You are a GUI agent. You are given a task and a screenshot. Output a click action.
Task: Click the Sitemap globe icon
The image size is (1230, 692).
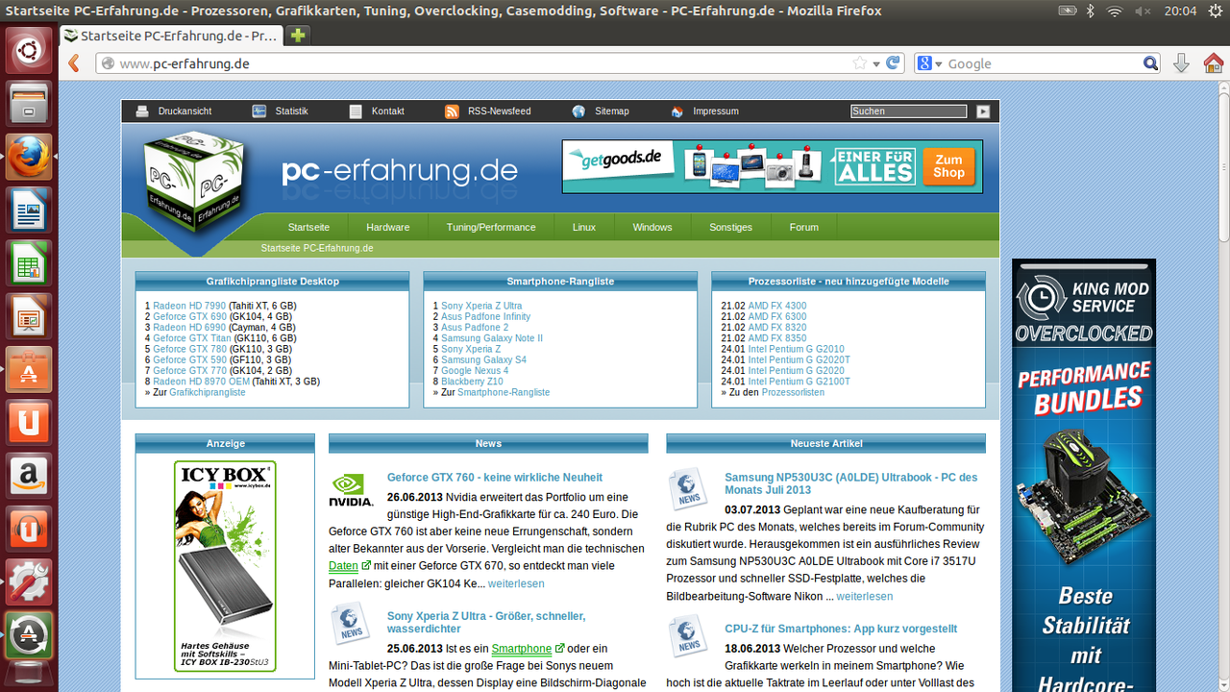point(578,111)
